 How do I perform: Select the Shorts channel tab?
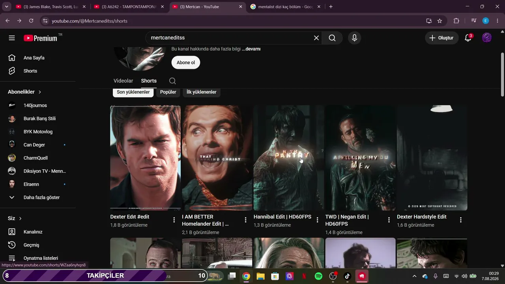pos(149,81)
